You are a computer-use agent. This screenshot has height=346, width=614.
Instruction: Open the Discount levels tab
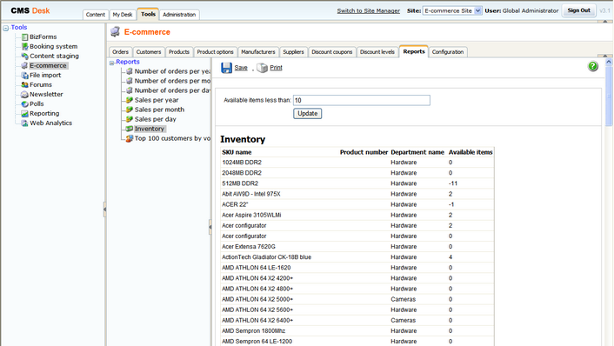click(377, 51)
